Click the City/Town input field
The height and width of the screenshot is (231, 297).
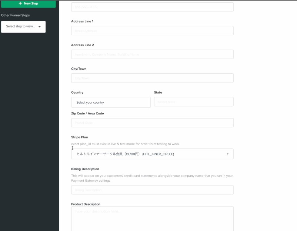tap(152, 78)
